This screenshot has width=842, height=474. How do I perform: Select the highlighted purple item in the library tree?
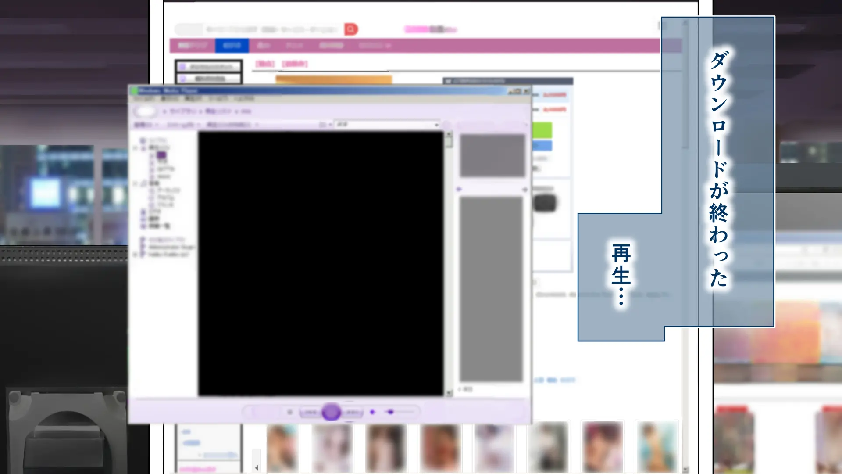(161, 155)
